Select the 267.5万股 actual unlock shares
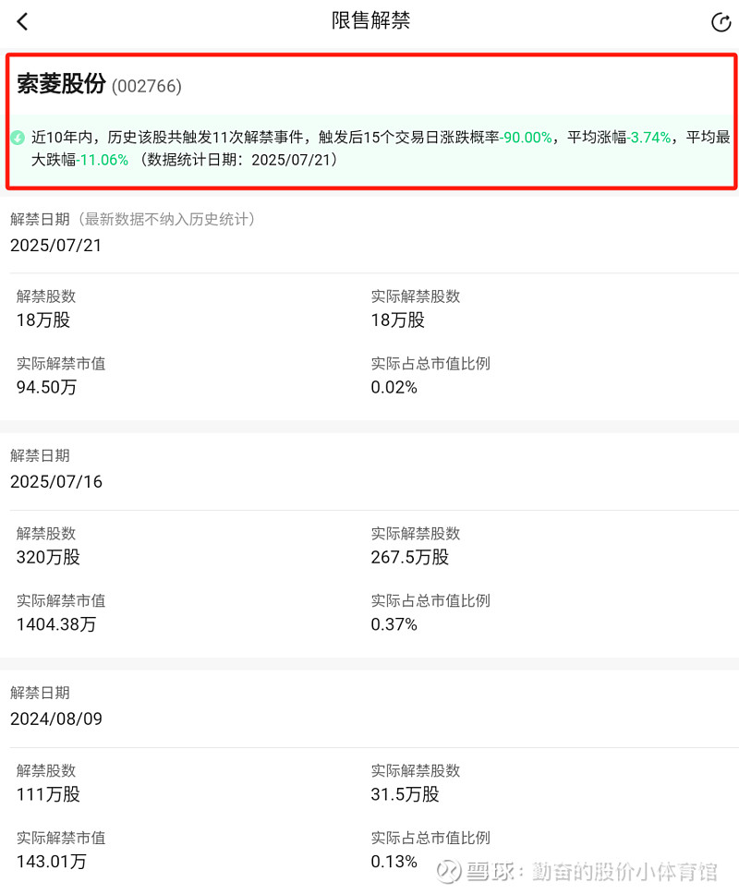Screen dimensions: 739x894 409,557
